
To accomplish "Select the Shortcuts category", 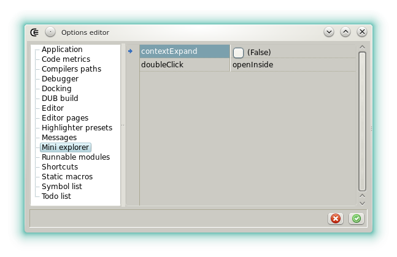I will tap(60, 167).
